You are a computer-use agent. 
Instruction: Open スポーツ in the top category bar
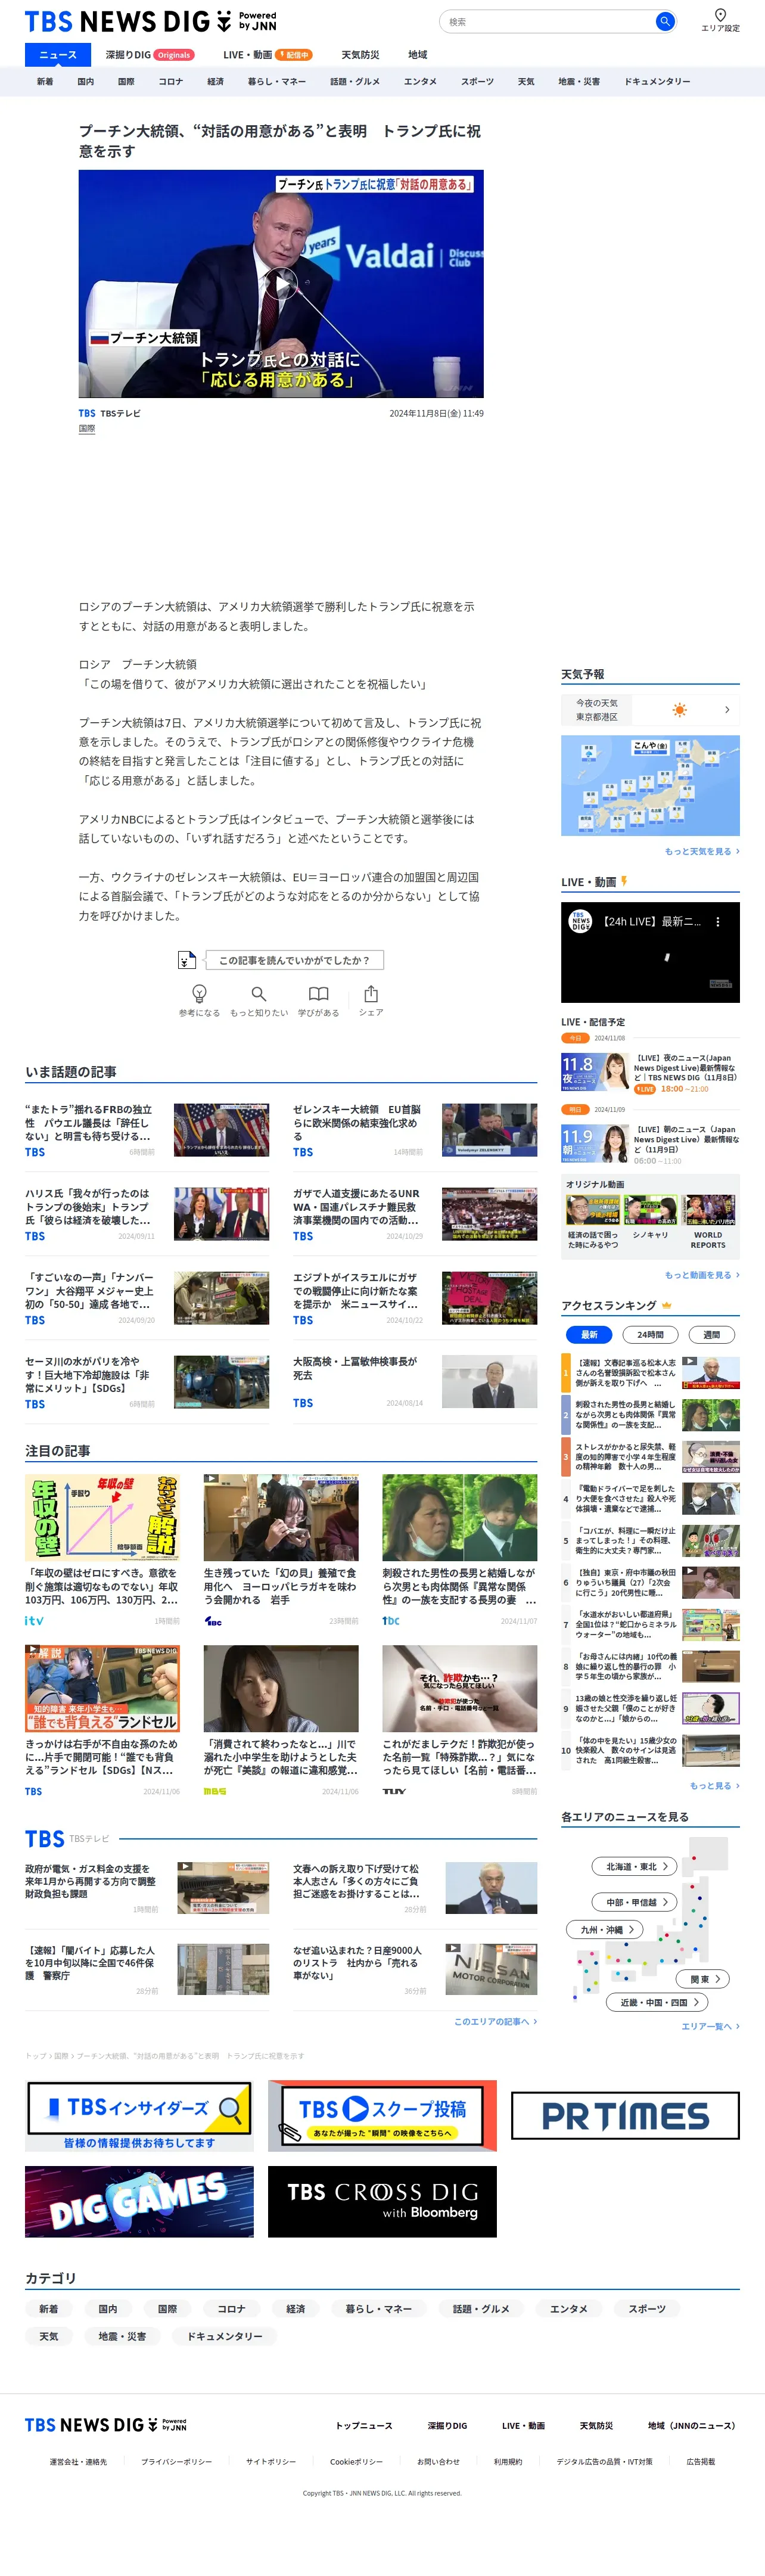[477, 82]
